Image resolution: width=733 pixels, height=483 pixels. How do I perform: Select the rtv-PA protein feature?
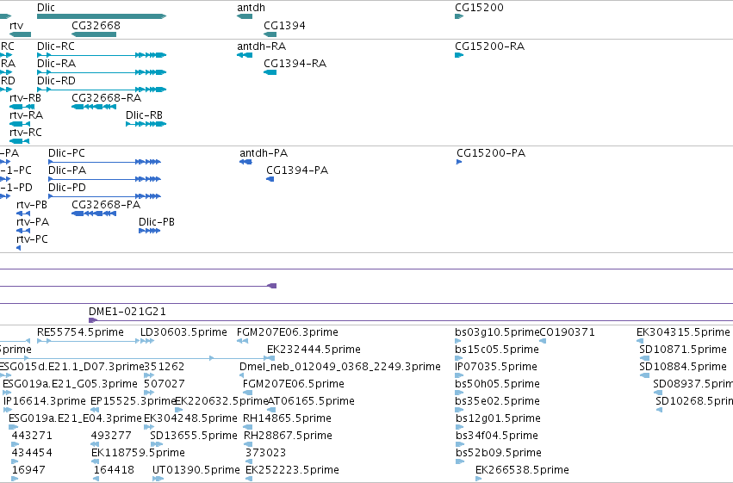click(x=23, y=231)
